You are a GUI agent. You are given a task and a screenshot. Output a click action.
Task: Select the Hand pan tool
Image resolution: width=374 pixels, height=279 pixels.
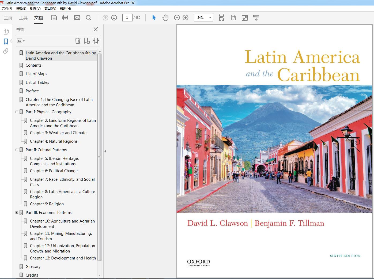(x=165, y=18)
